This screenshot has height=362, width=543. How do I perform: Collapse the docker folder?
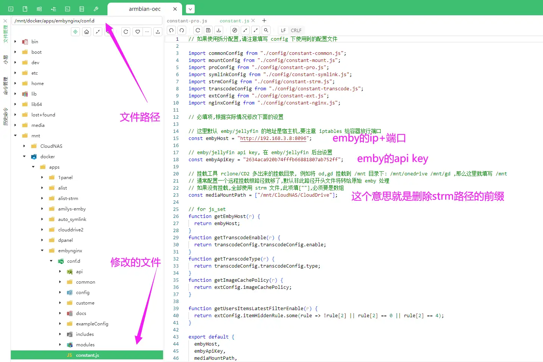(x=24, y=156)
